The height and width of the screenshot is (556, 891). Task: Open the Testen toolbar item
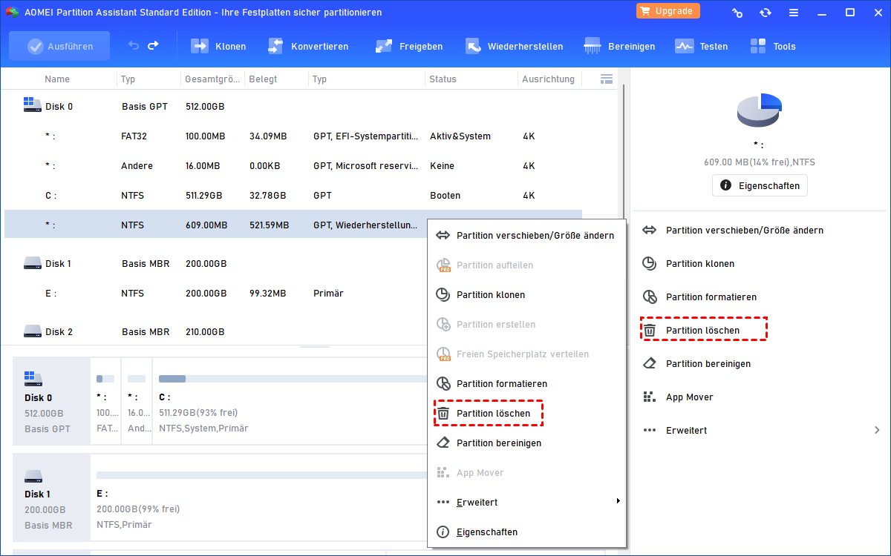coord(702,46)
